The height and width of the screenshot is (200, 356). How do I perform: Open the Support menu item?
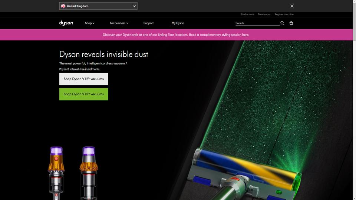(x=148, y=23)
